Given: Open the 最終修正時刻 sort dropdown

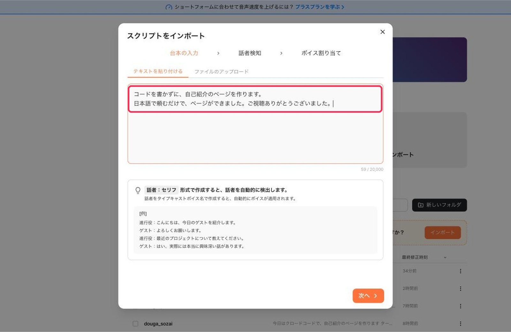Looking at the screenshot, I should (424, 257).
